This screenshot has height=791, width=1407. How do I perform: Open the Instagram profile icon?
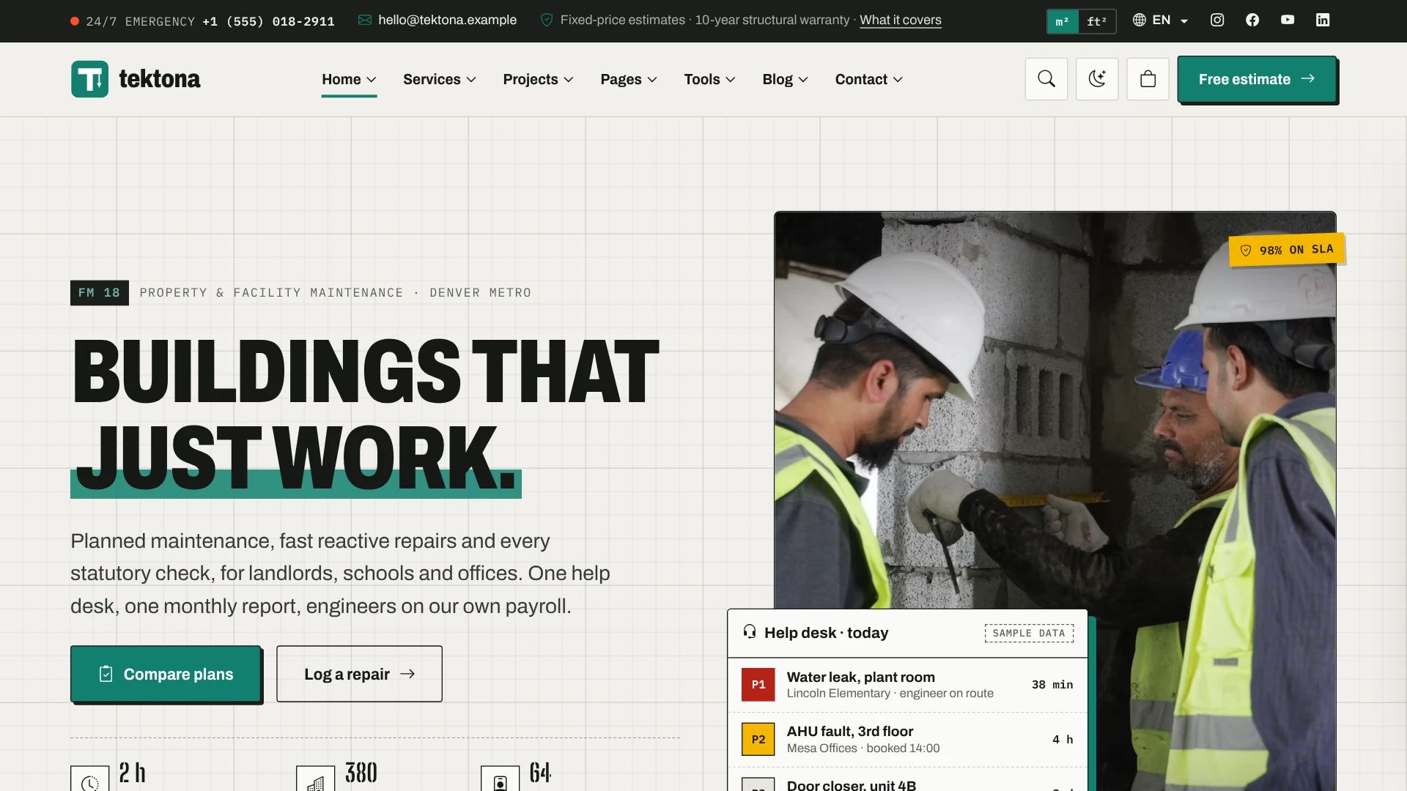click(x=1217, y=21)
